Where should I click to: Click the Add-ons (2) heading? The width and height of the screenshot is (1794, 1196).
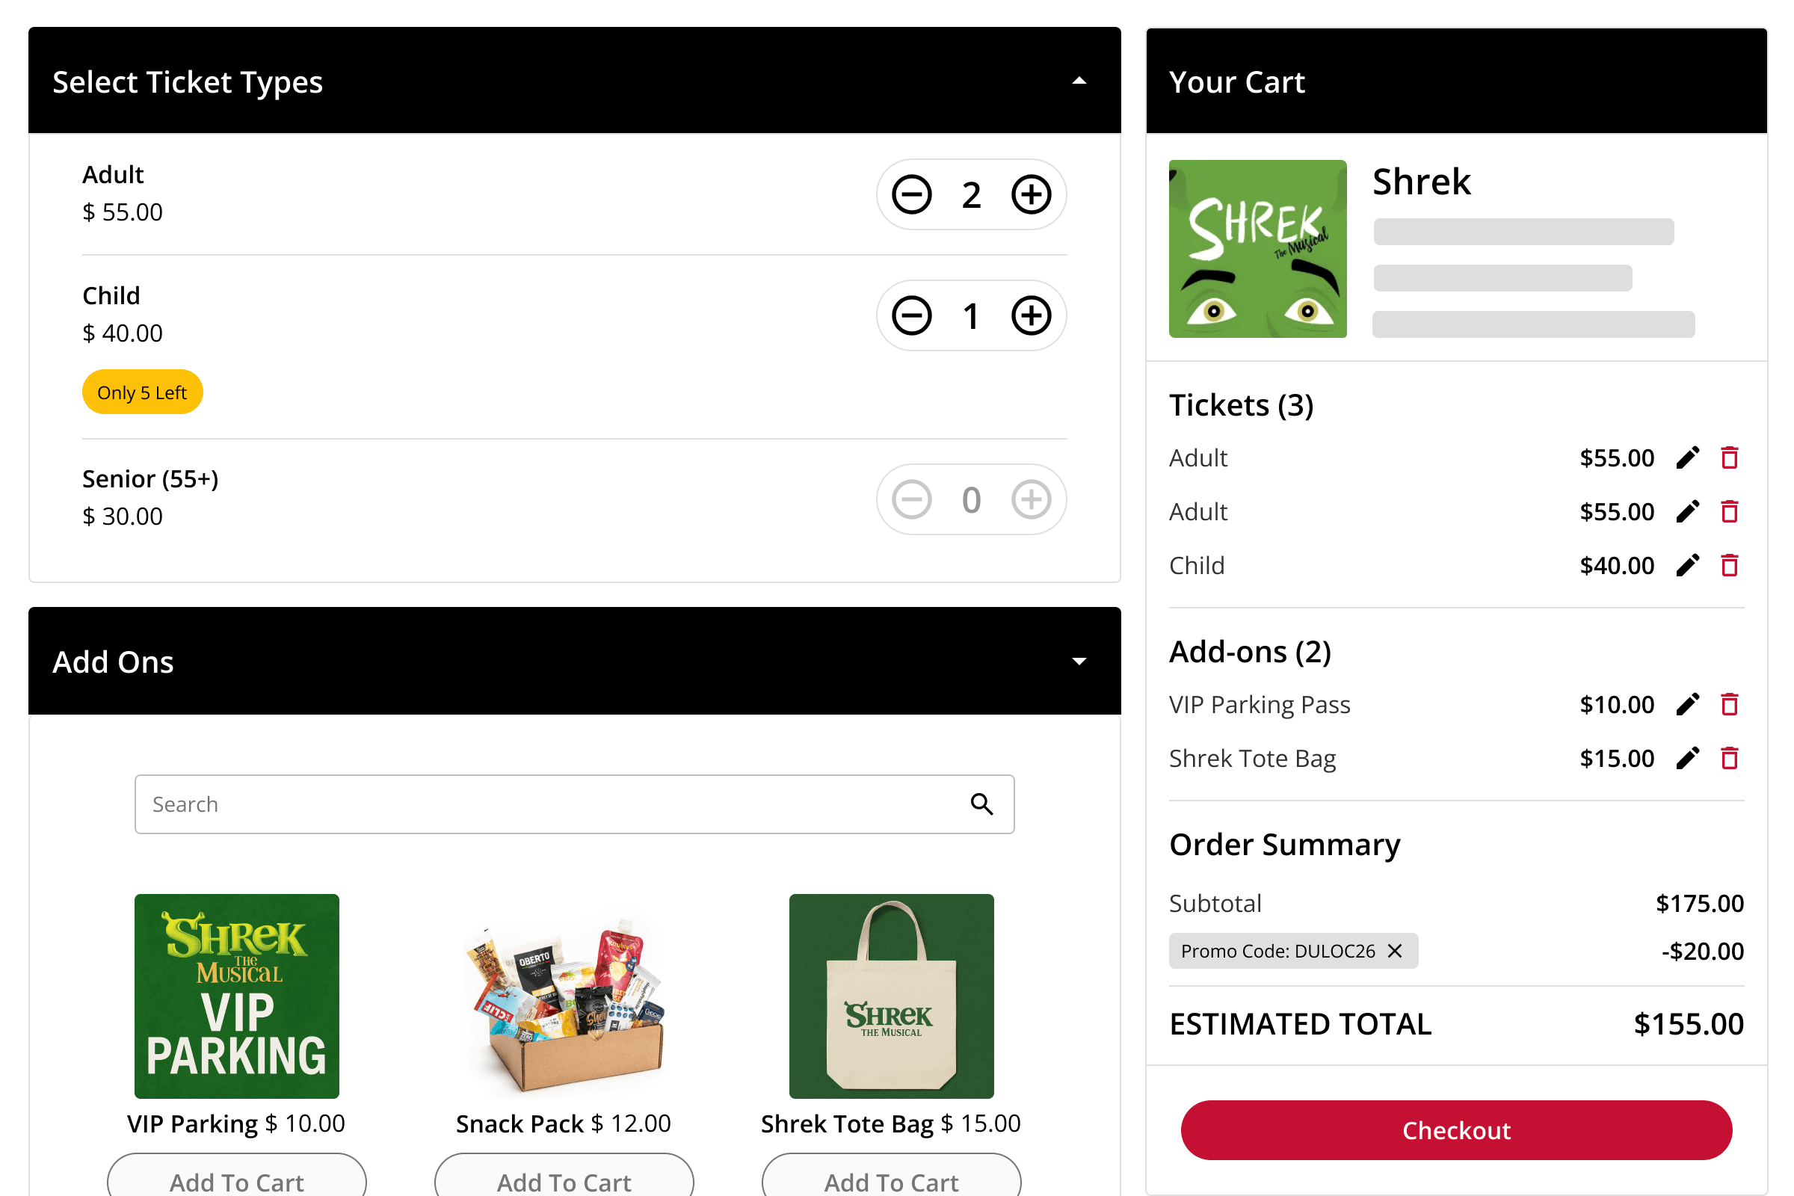coord(1249,651)
